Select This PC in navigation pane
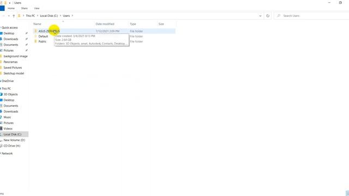Screen dimensions: 349x196 6,88
